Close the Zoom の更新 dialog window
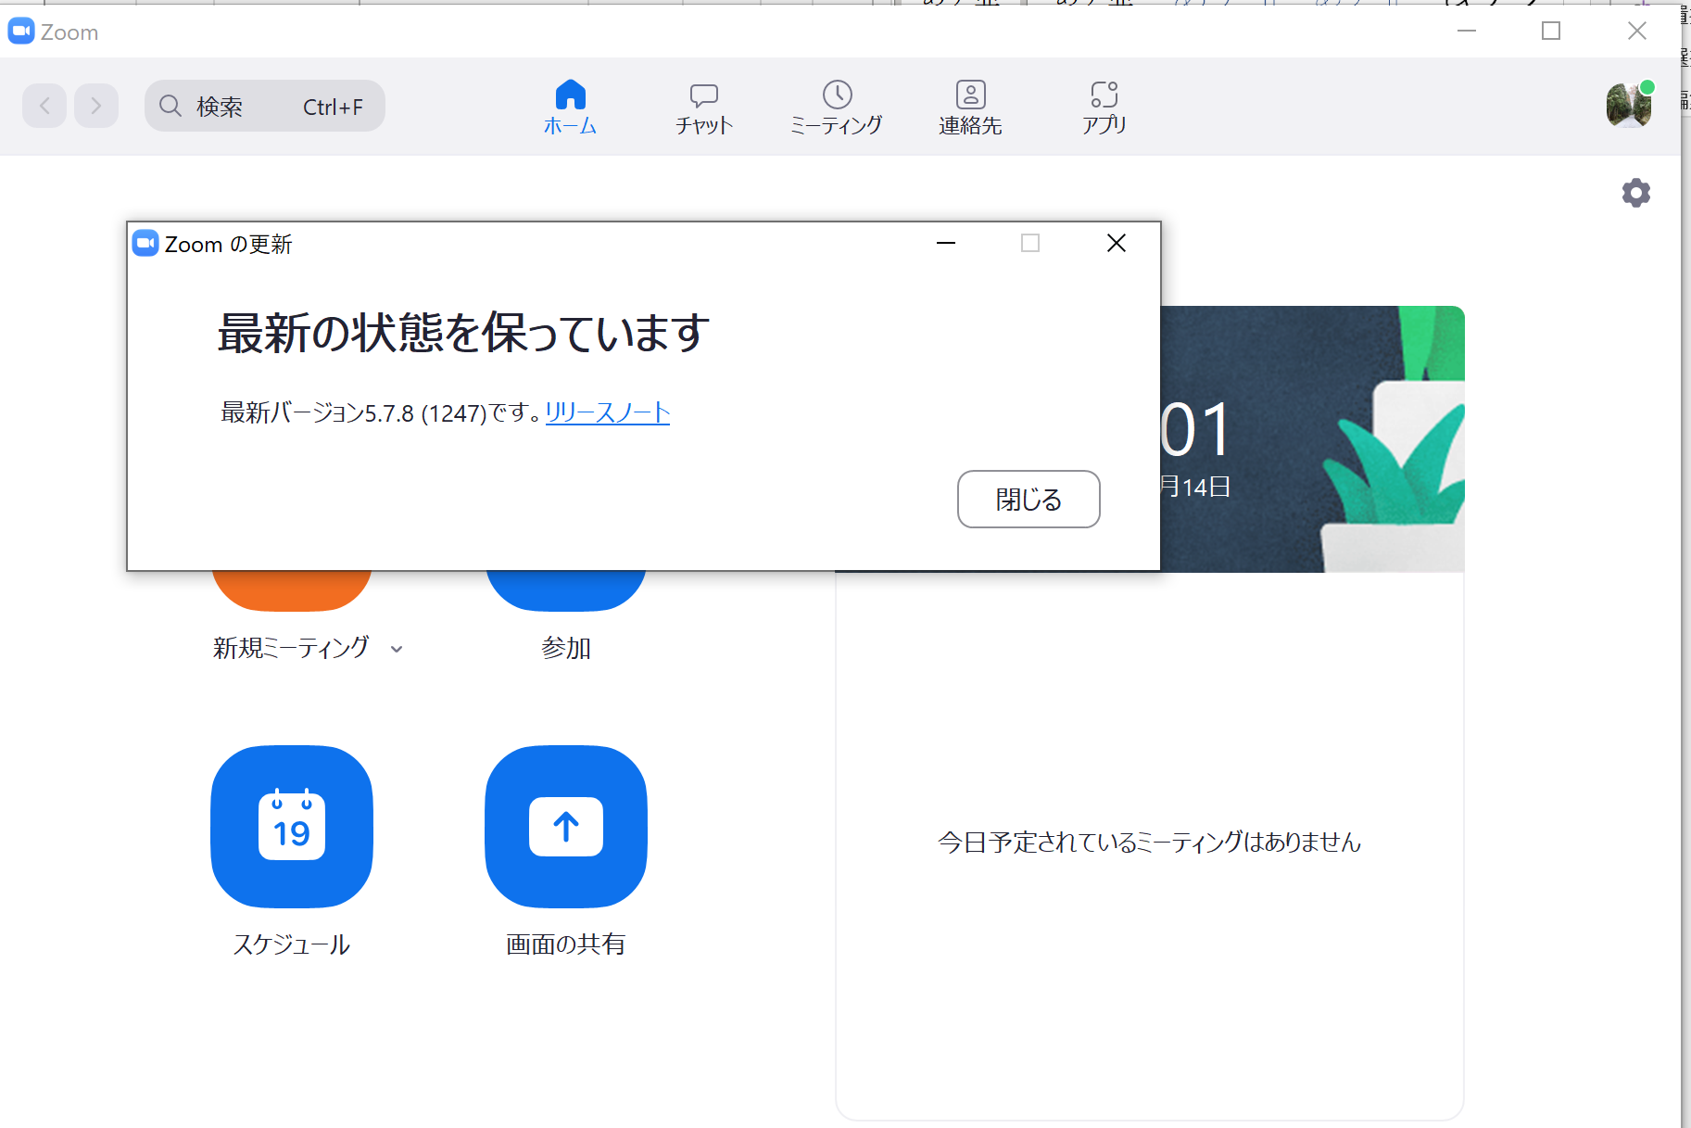The width and height of the screenshot is (1691, 1128). click(x=1116, y=243)
